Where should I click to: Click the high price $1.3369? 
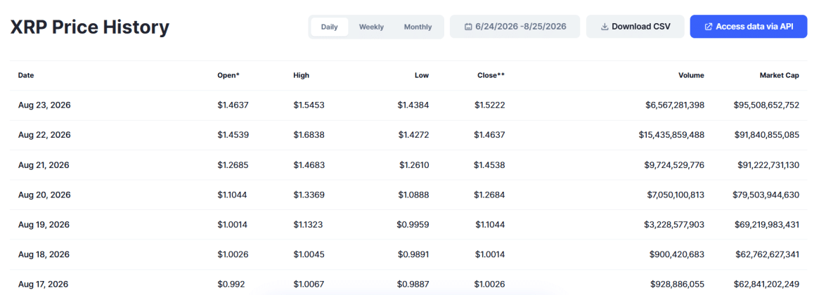[309, 195]
